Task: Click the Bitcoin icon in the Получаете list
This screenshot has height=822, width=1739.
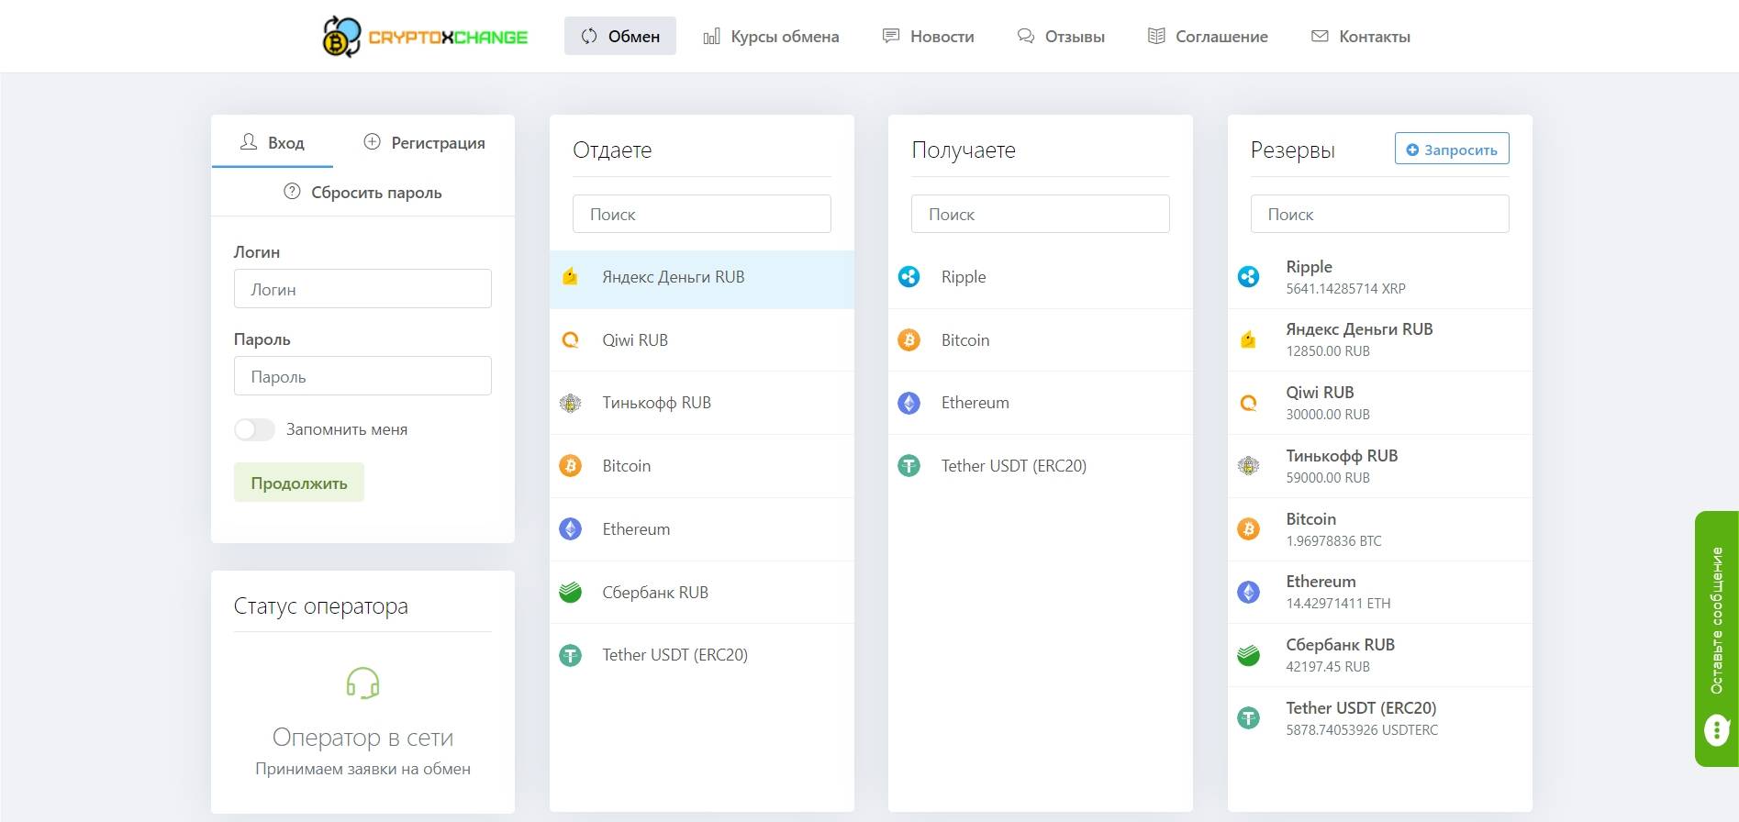Action: click(x=909, y=340)
